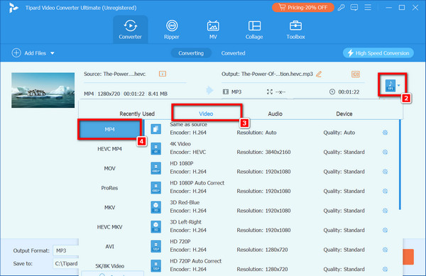
Task: Choose 5K/8K Video in the format list
Action: [x=110, y=266]
